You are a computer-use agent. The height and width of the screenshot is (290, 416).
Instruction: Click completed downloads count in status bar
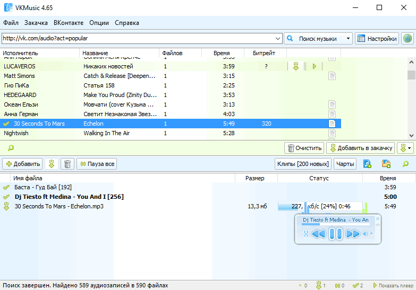[358, 286]
